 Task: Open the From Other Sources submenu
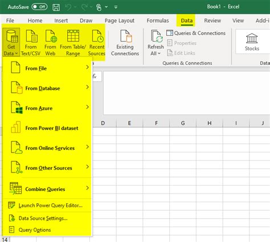[x=47, y=167]
